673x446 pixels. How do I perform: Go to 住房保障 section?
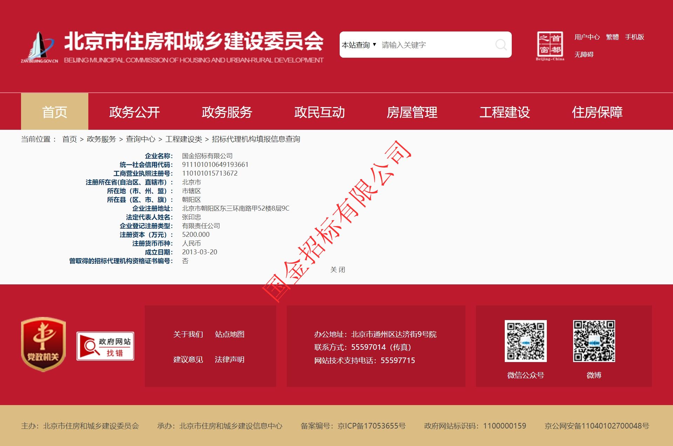(597, 112)
